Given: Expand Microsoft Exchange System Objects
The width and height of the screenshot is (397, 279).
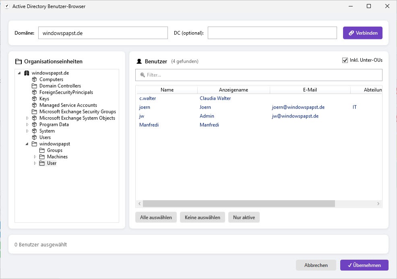Looking at the screenshot, I should click(x=27, y=118).
